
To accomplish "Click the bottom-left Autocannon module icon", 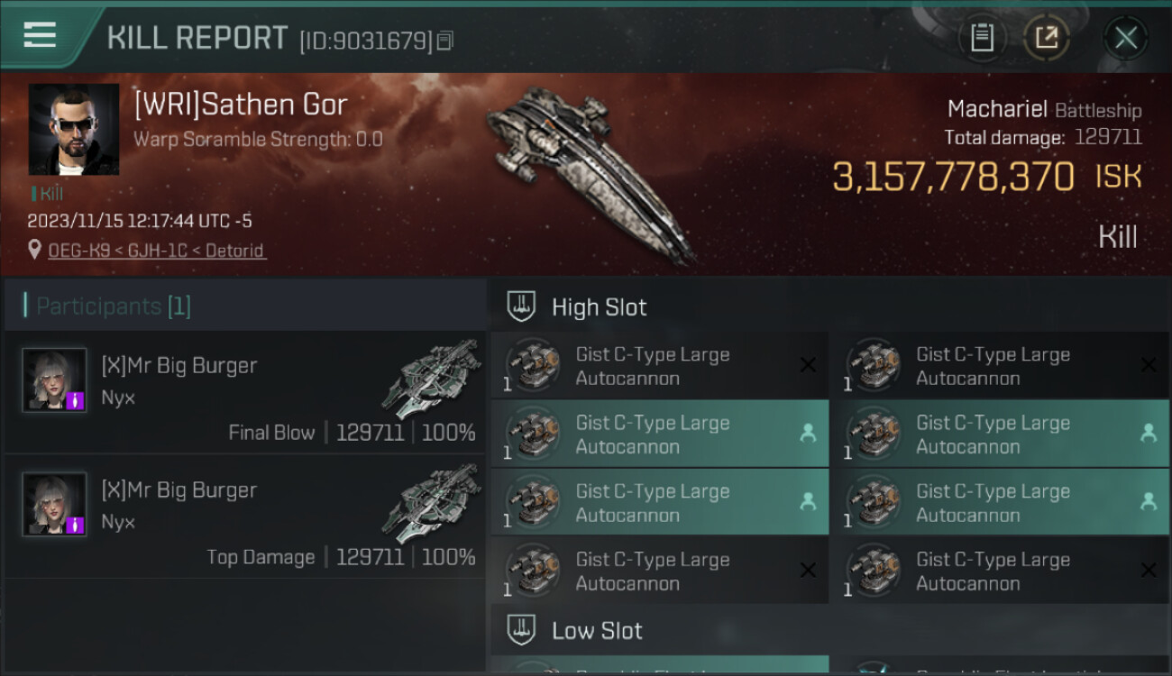I will point(533,571).
